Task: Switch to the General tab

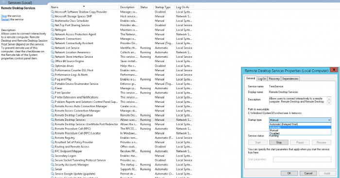Action: (251, 79)
